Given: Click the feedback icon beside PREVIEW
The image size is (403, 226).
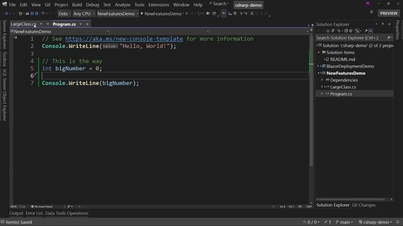Looking at the screenshot, I should pyautogui.click(x=372, y=12).
